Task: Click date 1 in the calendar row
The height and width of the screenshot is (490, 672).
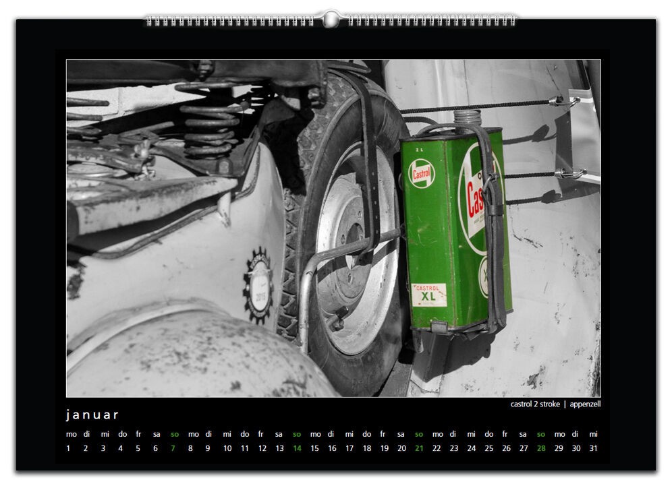Action: coord(69,448)
